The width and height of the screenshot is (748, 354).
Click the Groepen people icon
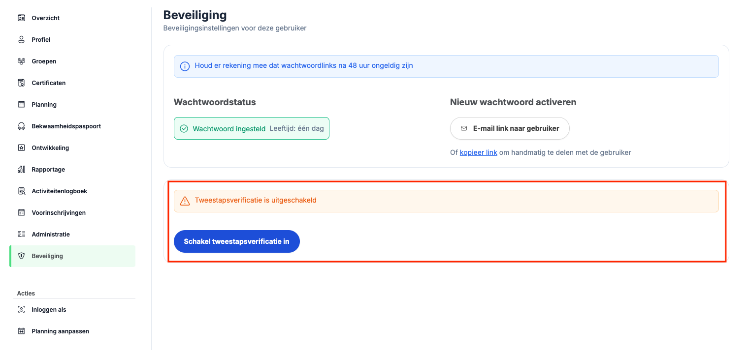[21, 61]
